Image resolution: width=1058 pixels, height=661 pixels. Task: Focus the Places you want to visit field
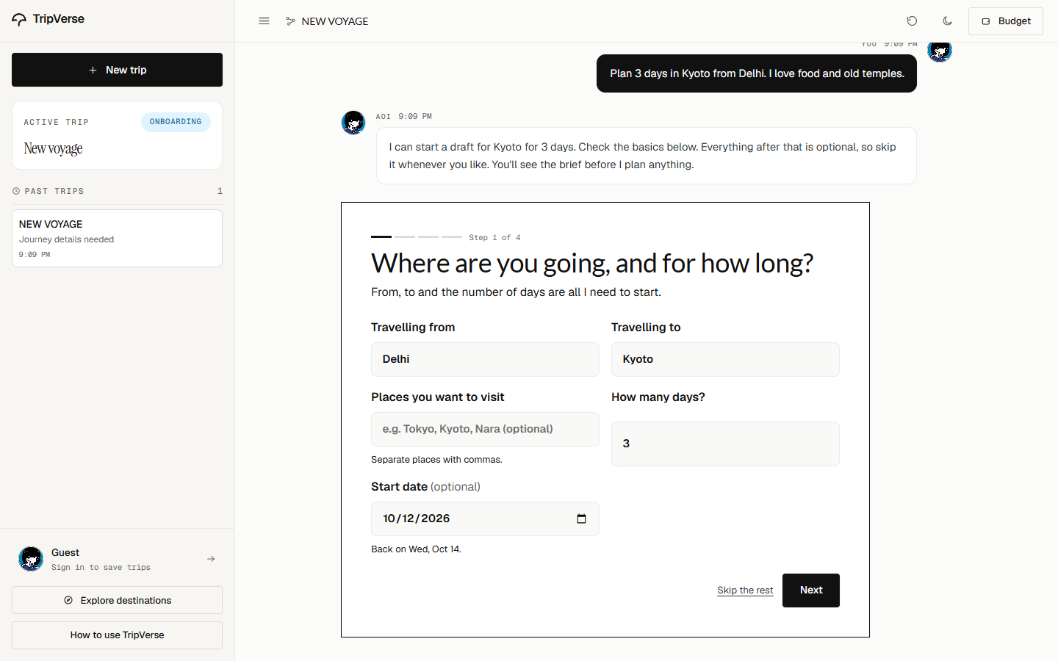485,429
